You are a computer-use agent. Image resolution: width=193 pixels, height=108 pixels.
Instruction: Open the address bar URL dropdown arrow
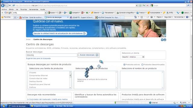137,5
